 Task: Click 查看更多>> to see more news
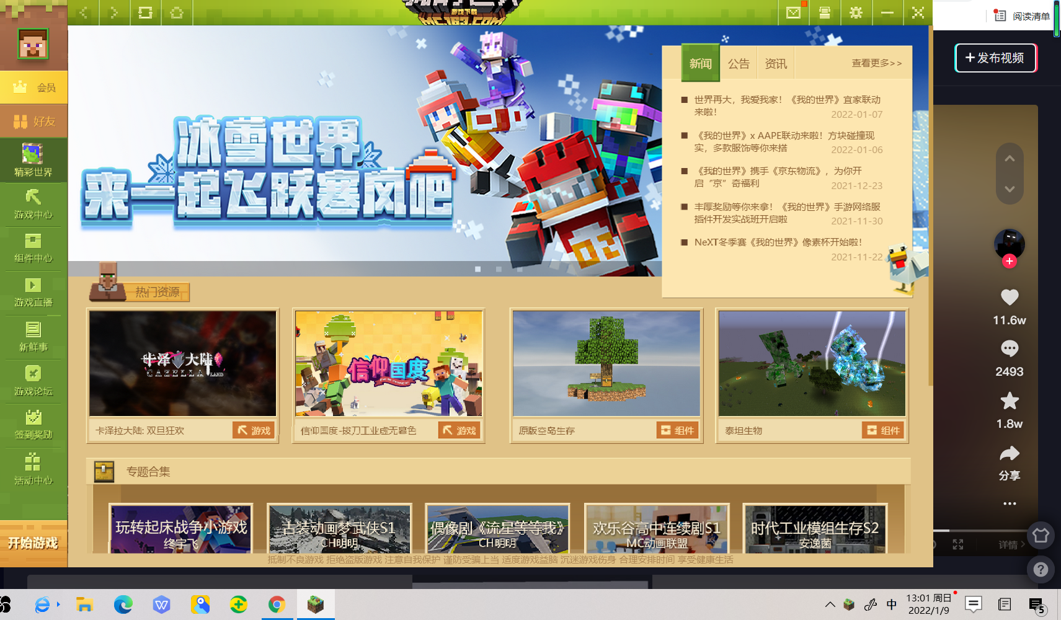tap(877, 63)
